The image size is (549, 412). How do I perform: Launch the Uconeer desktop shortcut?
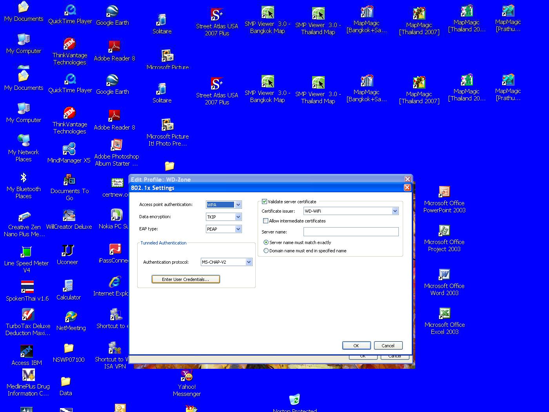[67, 251]
